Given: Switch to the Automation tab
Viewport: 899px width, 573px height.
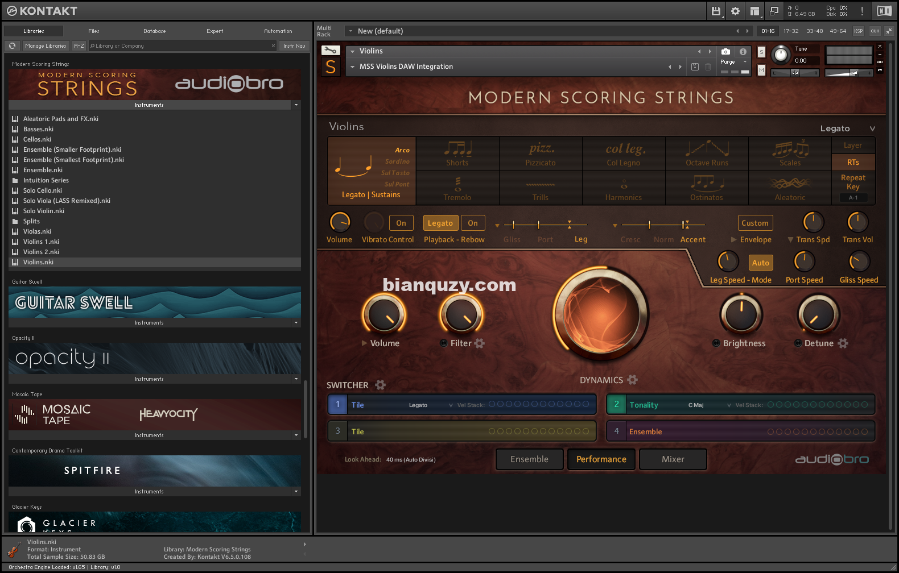Looking at the screenshot, I should pyautogui.click(x=278, y=31).
